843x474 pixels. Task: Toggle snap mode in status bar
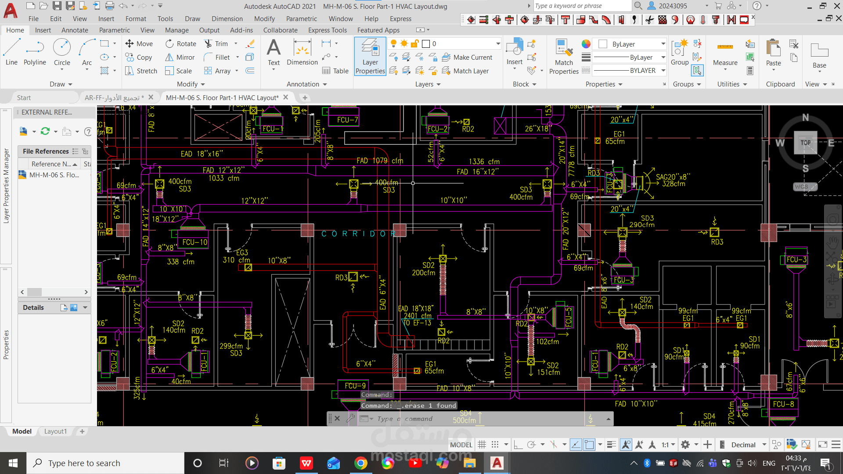[x=495, y=445]
